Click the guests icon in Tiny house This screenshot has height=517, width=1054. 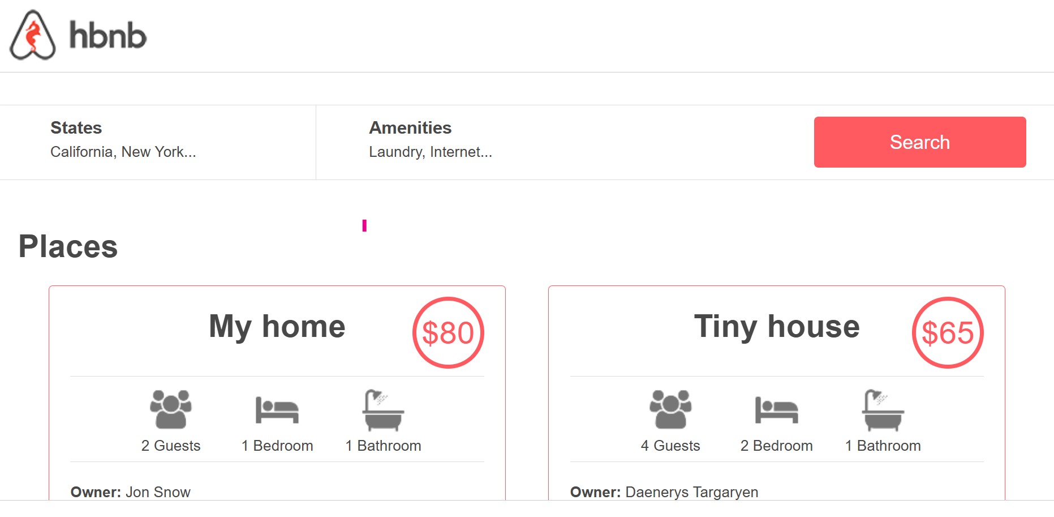point(670,409)
